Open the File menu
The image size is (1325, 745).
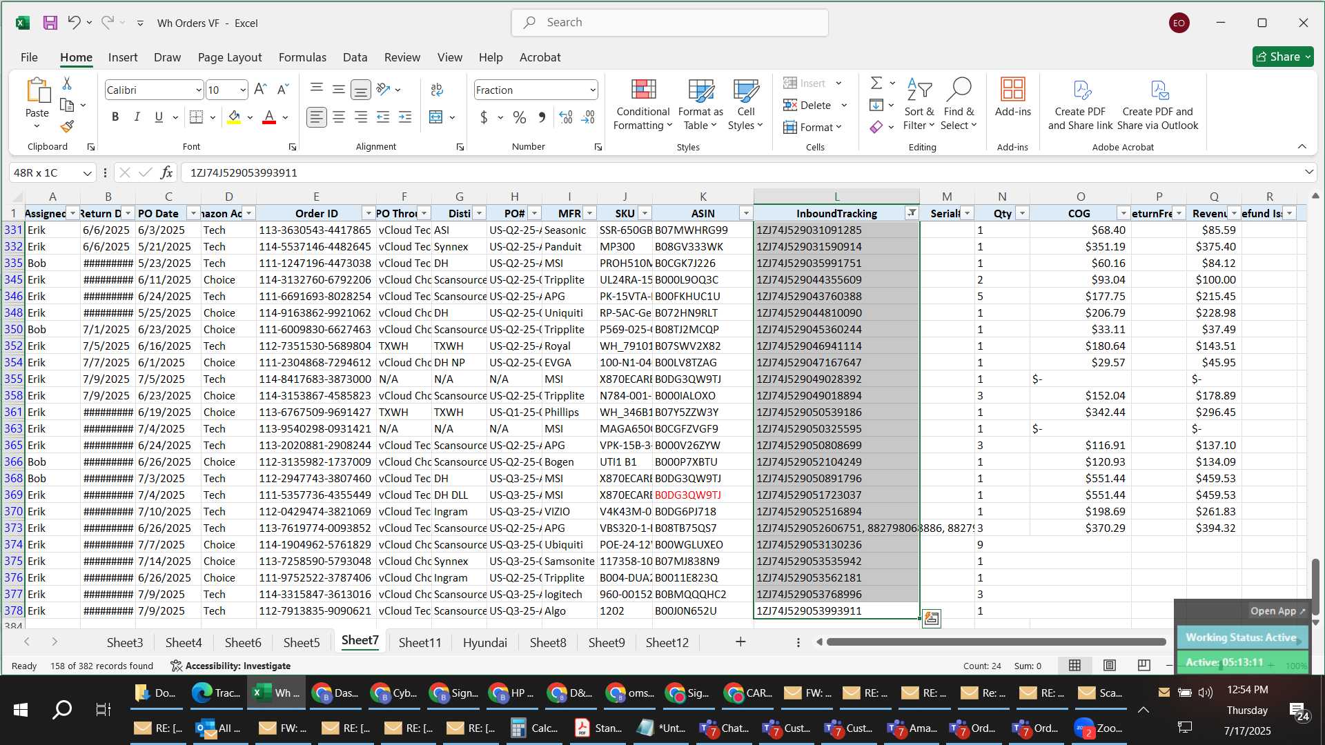click(x=29, y=57)
